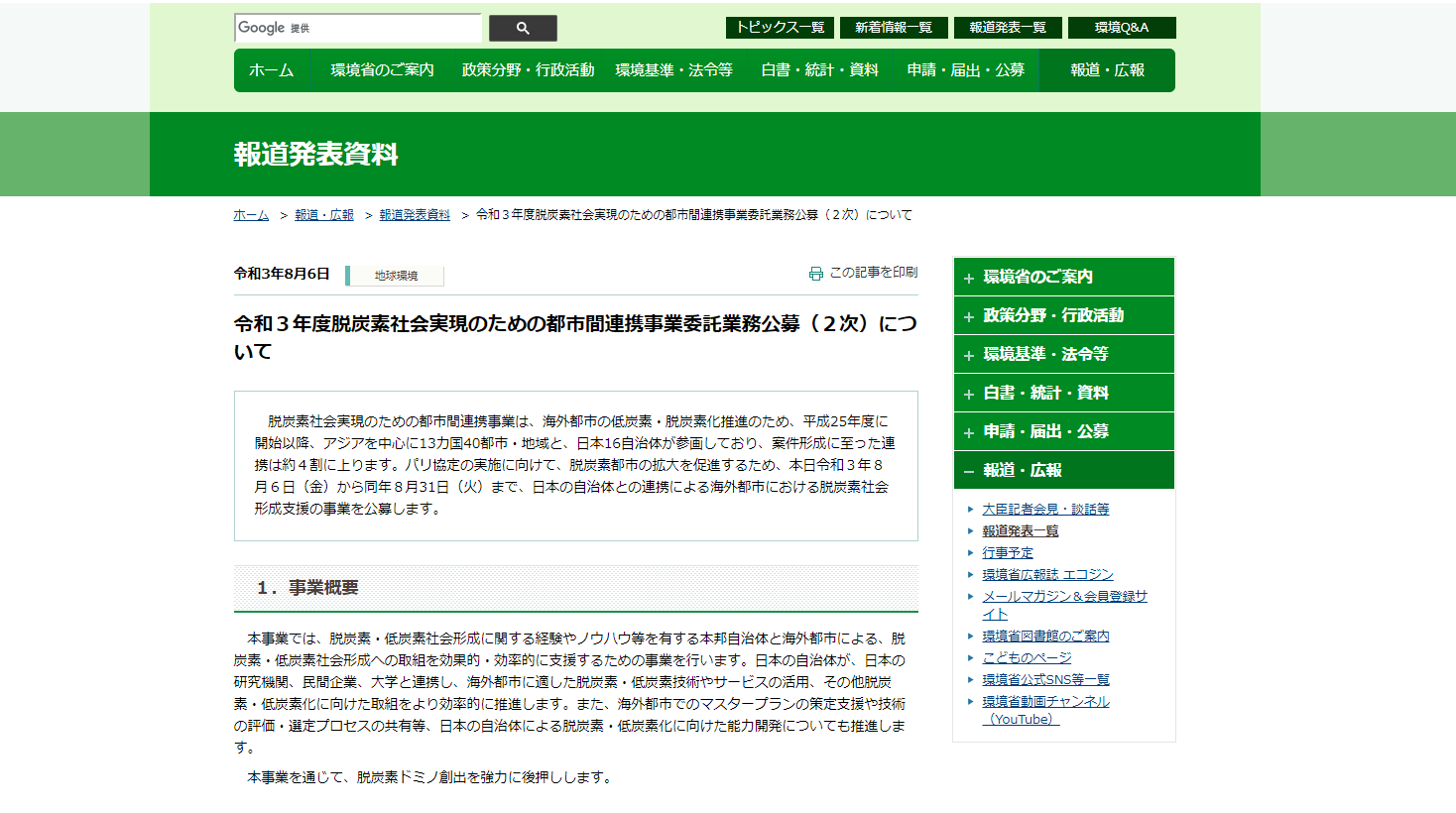Click the トピックス一覧 button
The image size is (1456, 813).
point(780,28)
